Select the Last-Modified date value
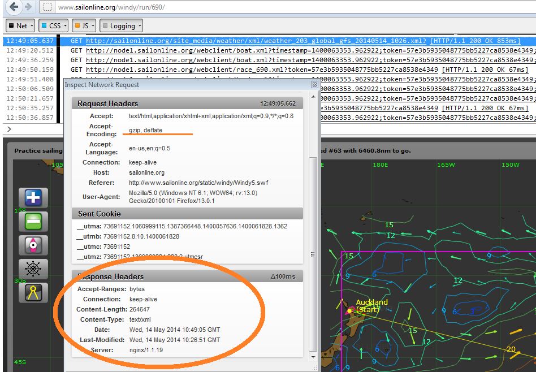536x372 pixels. pos(175,340)
